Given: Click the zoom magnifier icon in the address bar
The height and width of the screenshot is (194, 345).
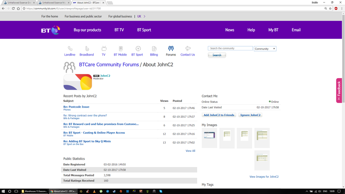Looking at the screenshot, I should [x=326, y=8].
